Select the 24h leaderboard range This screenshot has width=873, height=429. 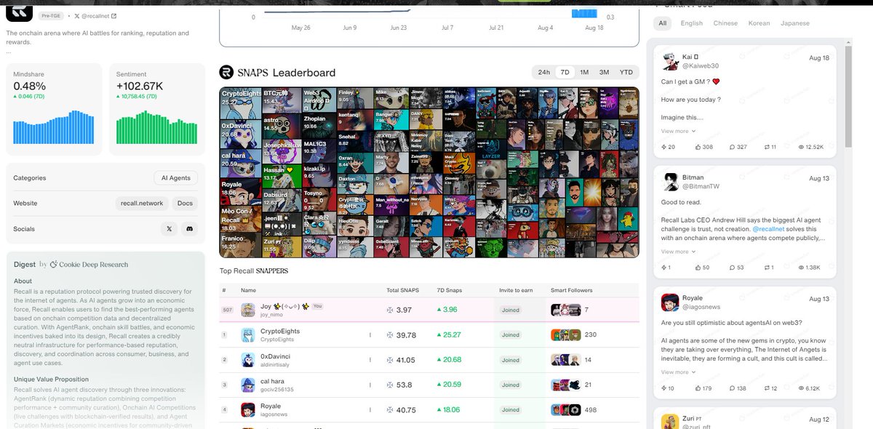coord(543,72)
